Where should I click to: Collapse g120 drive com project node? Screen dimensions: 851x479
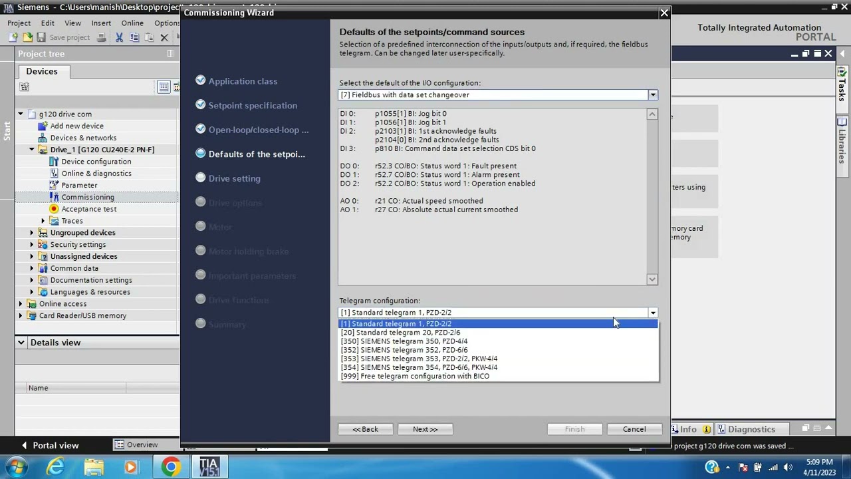tap(21, 114)
